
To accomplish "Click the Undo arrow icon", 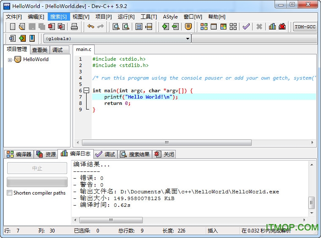I will [x=91, y=27].
